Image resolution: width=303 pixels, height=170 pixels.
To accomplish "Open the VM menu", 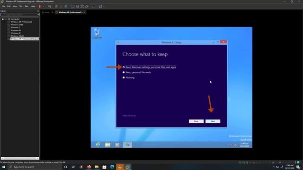I will [x=21, y=6].
